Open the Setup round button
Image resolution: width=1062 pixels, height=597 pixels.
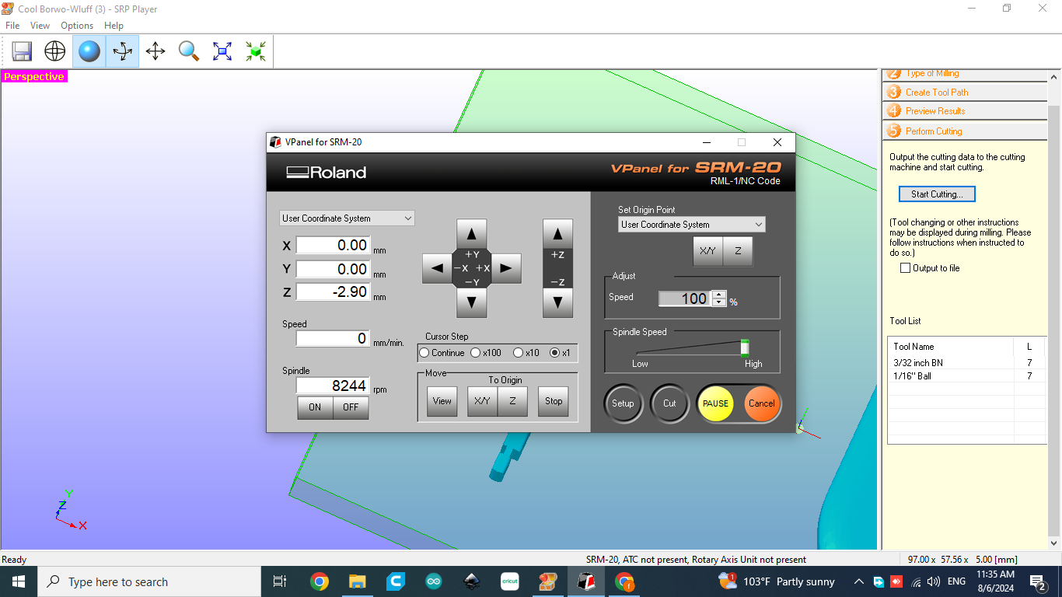click(623, 403)
